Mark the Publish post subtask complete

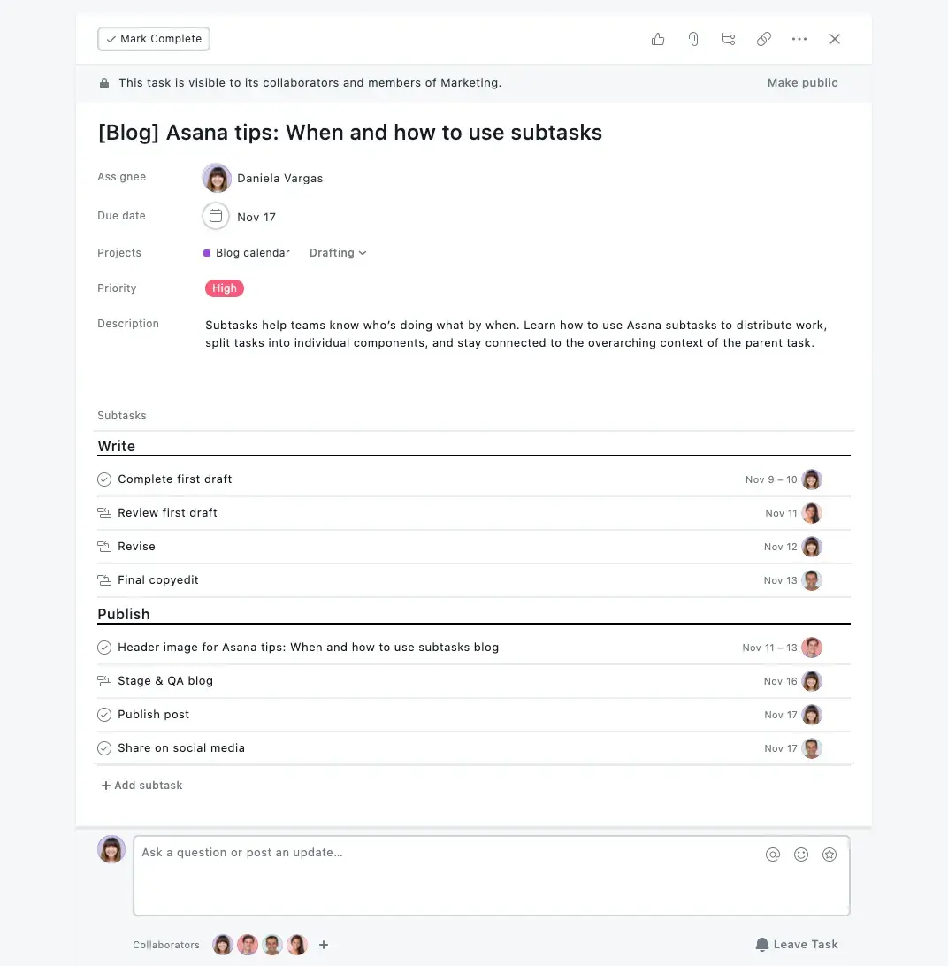tap(104, 715)
